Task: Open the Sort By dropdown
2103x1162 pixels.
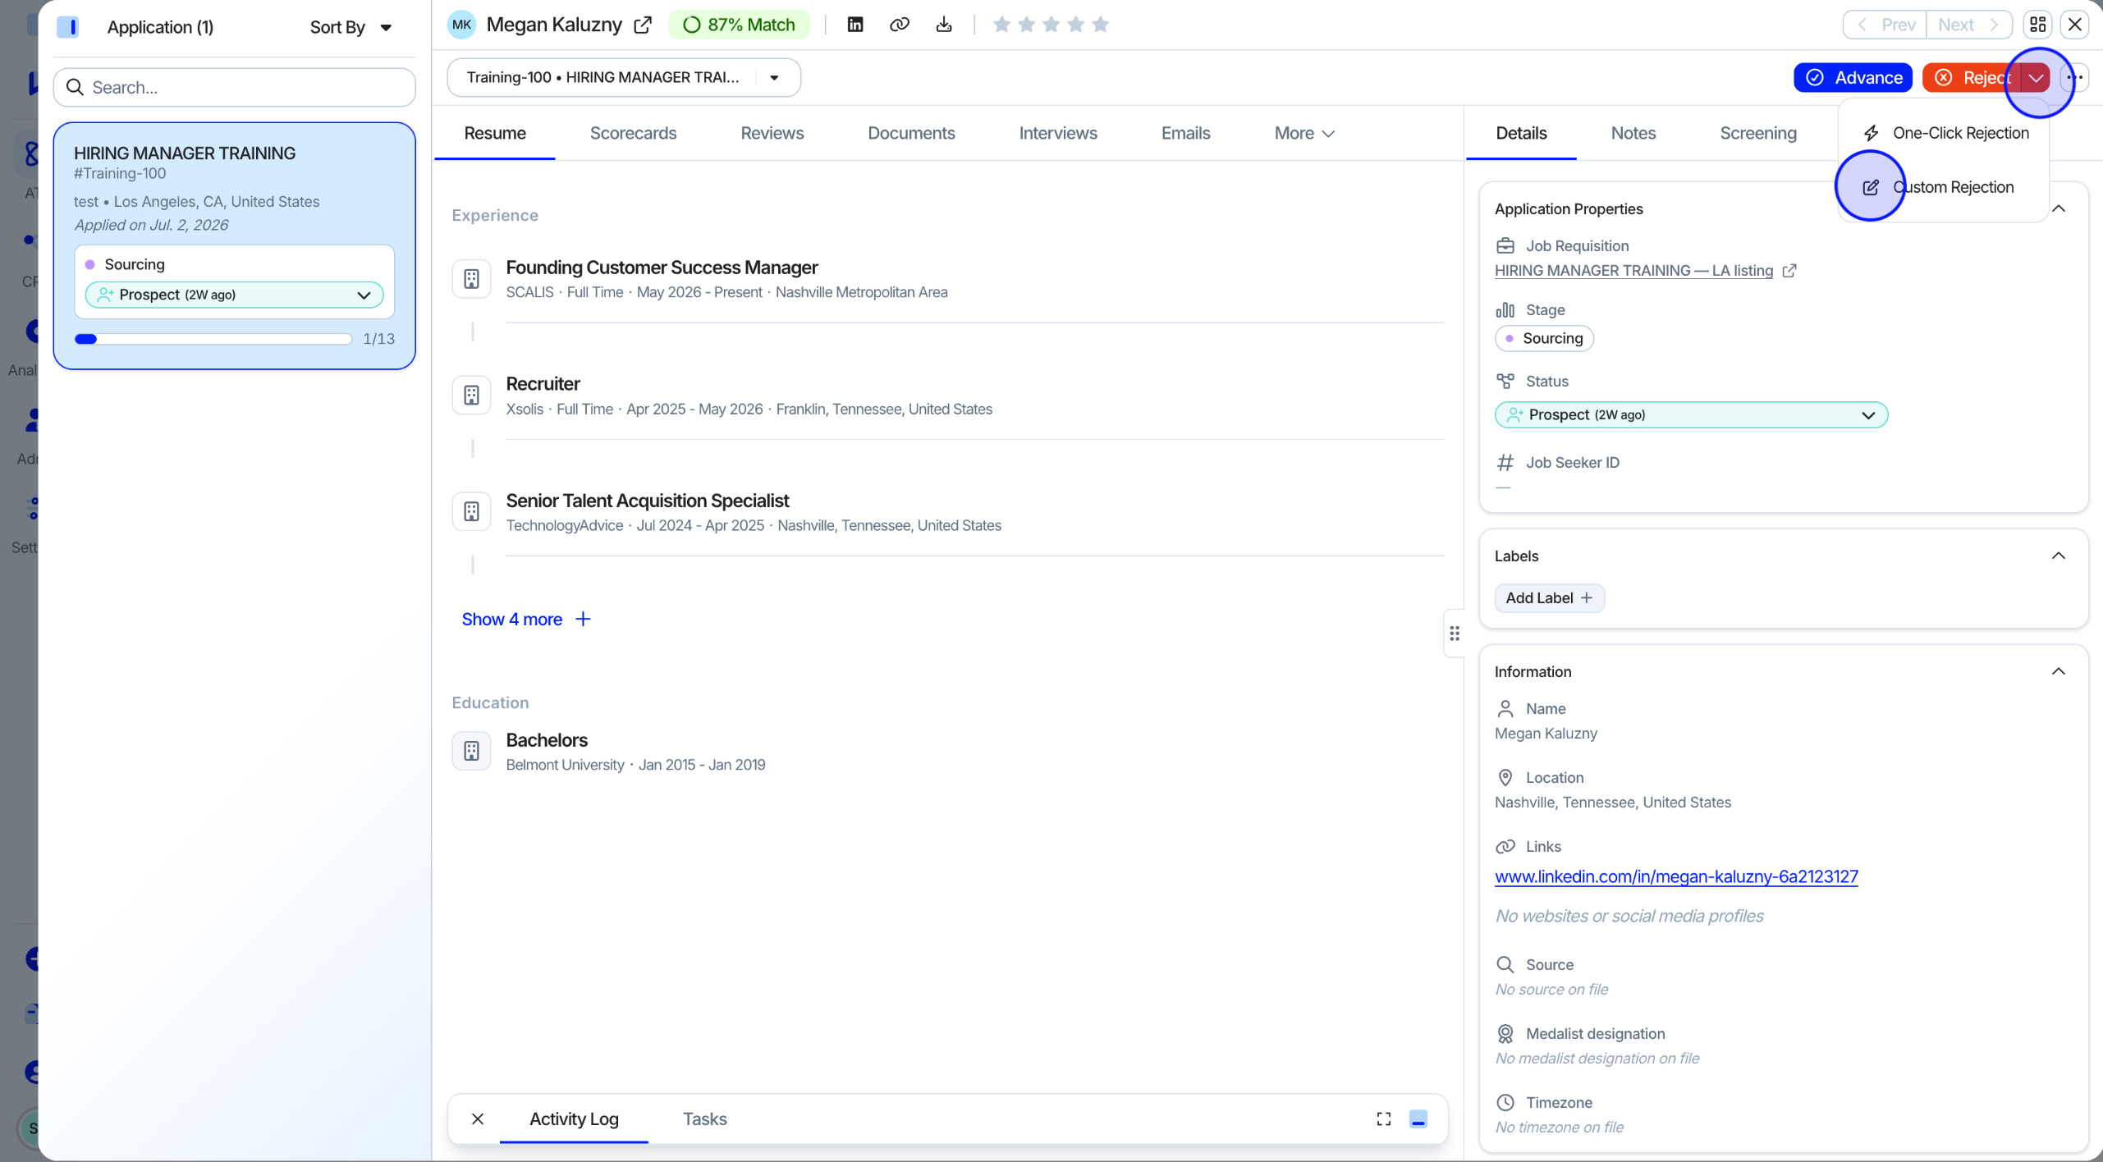Action: coord(350,27)
